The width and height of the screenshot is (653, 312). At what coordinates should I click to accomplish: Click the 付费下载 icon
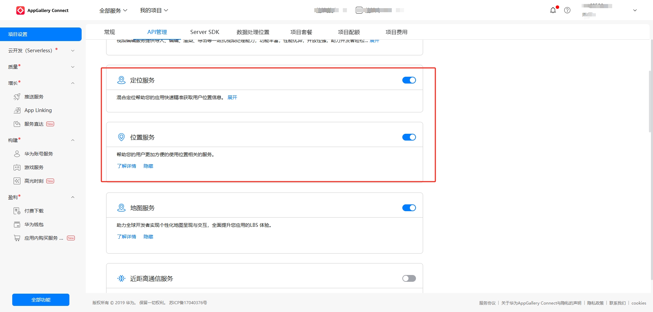(17, 211)
